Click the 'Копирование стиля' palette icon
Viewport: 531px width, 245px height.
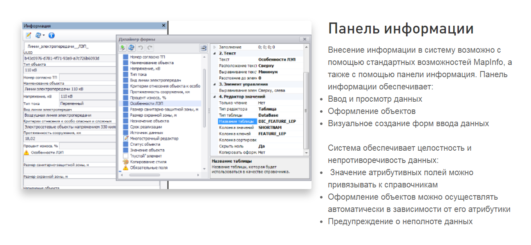126,162
